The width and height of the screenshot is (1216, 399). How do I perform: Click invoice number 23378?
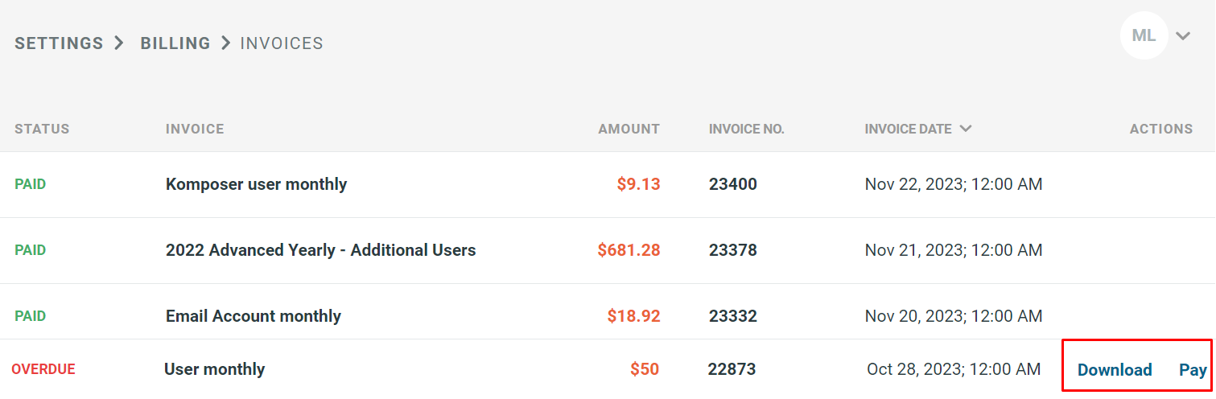click(733, 250)
